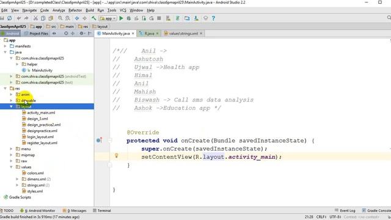The image size is (391, 220).
Task: Click the Synchronize refresh icon
Action: point(10,18)
